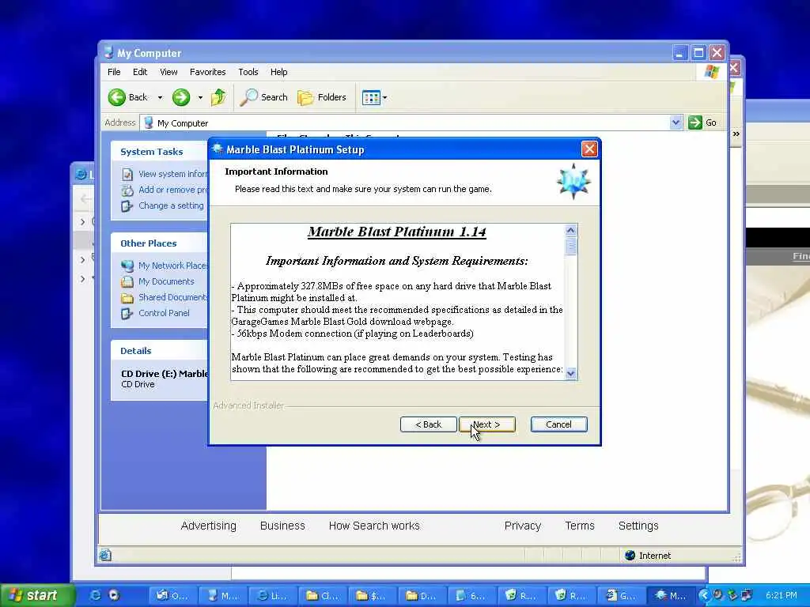This screenshot has height=607, width=810.
Task: Switch to the $… folder taskbar button
Action: click(x=373, y=595)
